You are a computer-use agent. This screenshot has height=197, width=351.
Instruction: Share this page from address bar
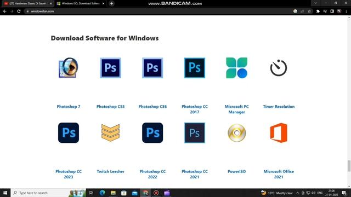coord(302,11)
